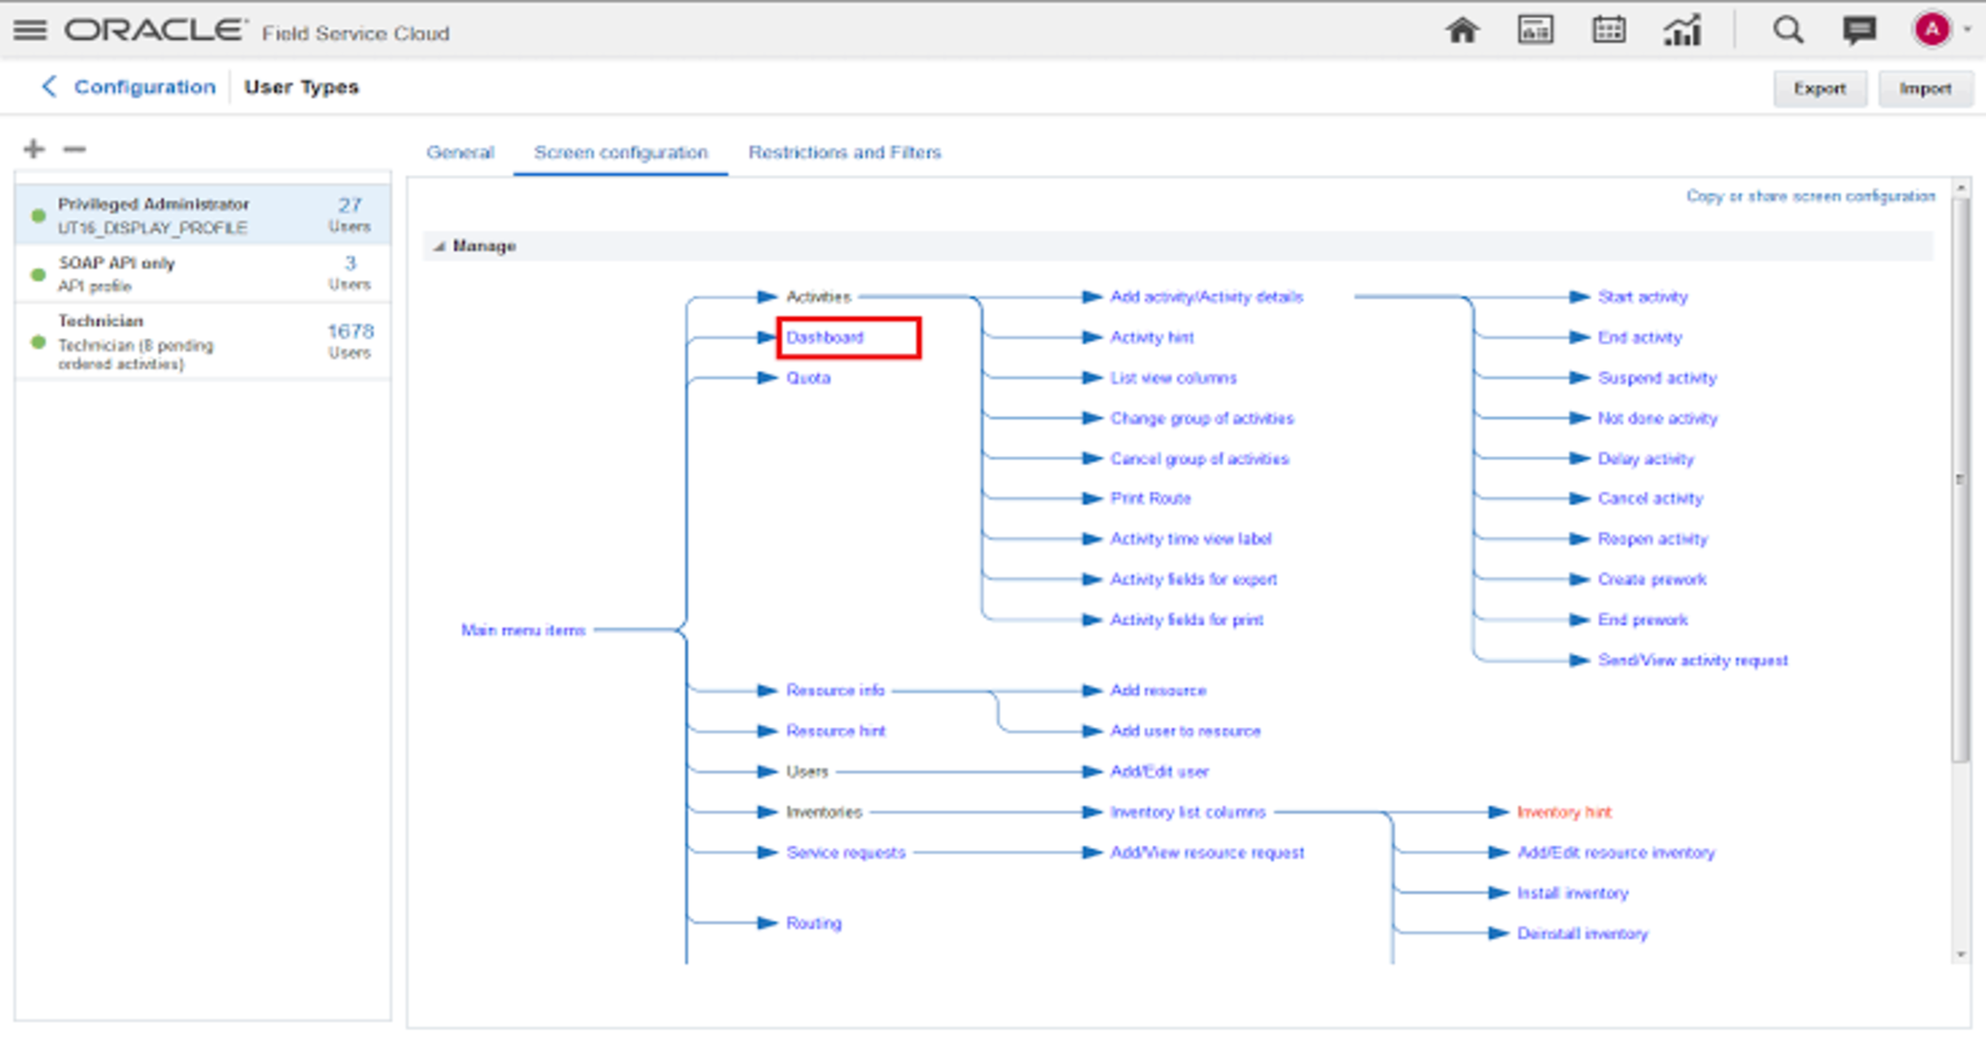1986x1042 pixels.
Task: Open the Create prework link
Action: [x=1651, y=579]
